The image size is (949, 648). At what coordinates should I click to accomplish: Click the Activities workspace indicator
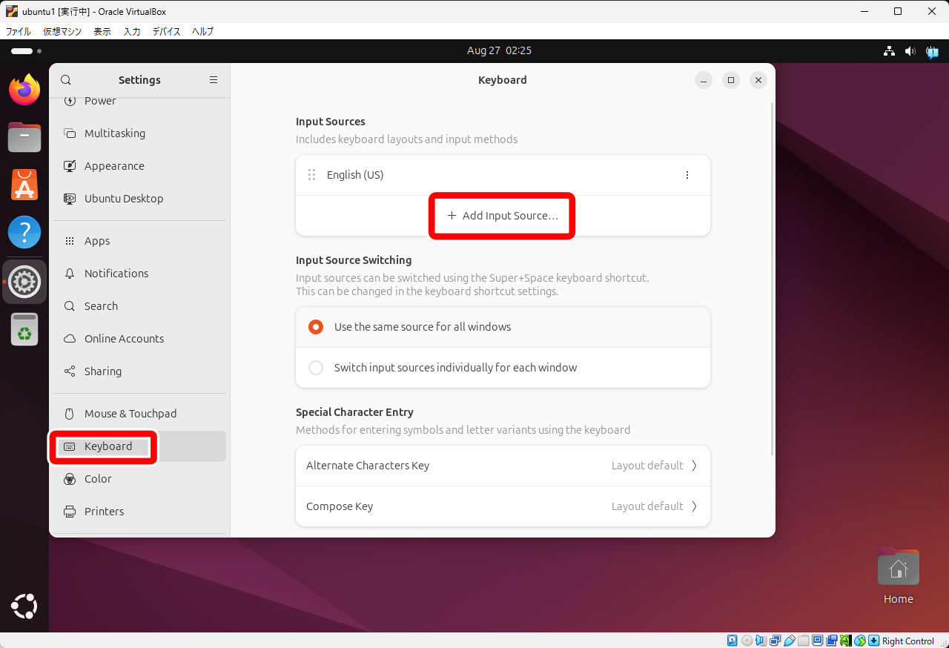click(26, 51)
